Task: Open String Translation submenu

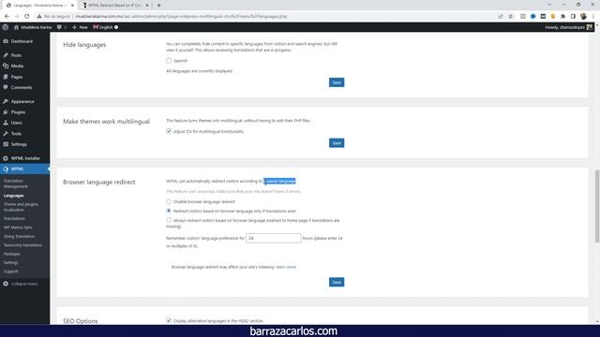Action: point(19,237)
